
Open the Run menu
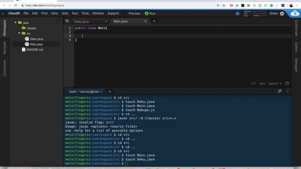coord(75,14)
